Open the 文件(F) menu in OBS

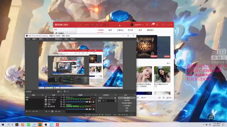pos(28,39)
